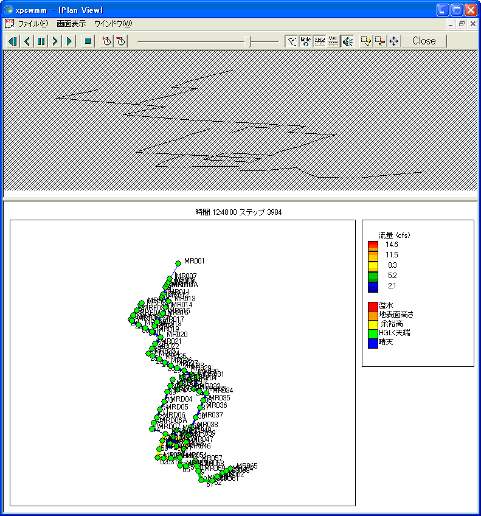The width and height of the screenshot is (481, 516).
Task: Select the MR013 node label
Action: pos(185,299)
